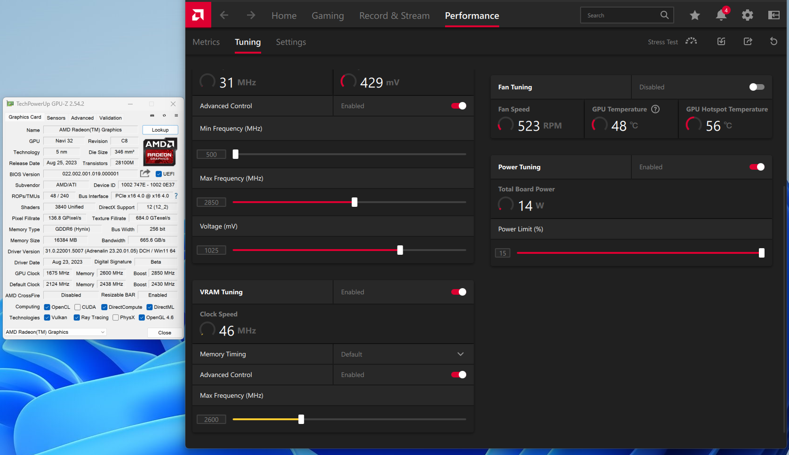Turn off Power Tuning toggle

[x=757, y=167]
